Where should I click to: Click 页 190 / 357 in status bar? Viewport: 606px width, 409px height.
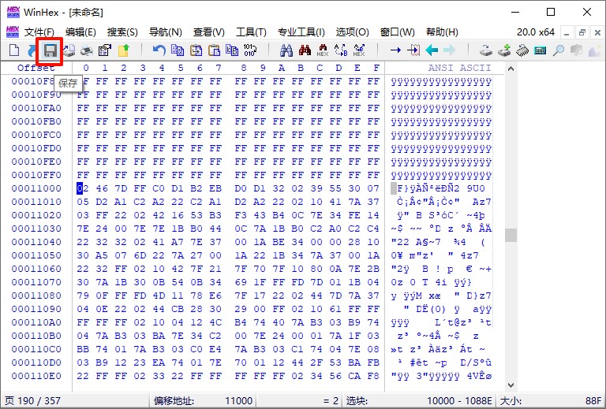pos(32,401)
